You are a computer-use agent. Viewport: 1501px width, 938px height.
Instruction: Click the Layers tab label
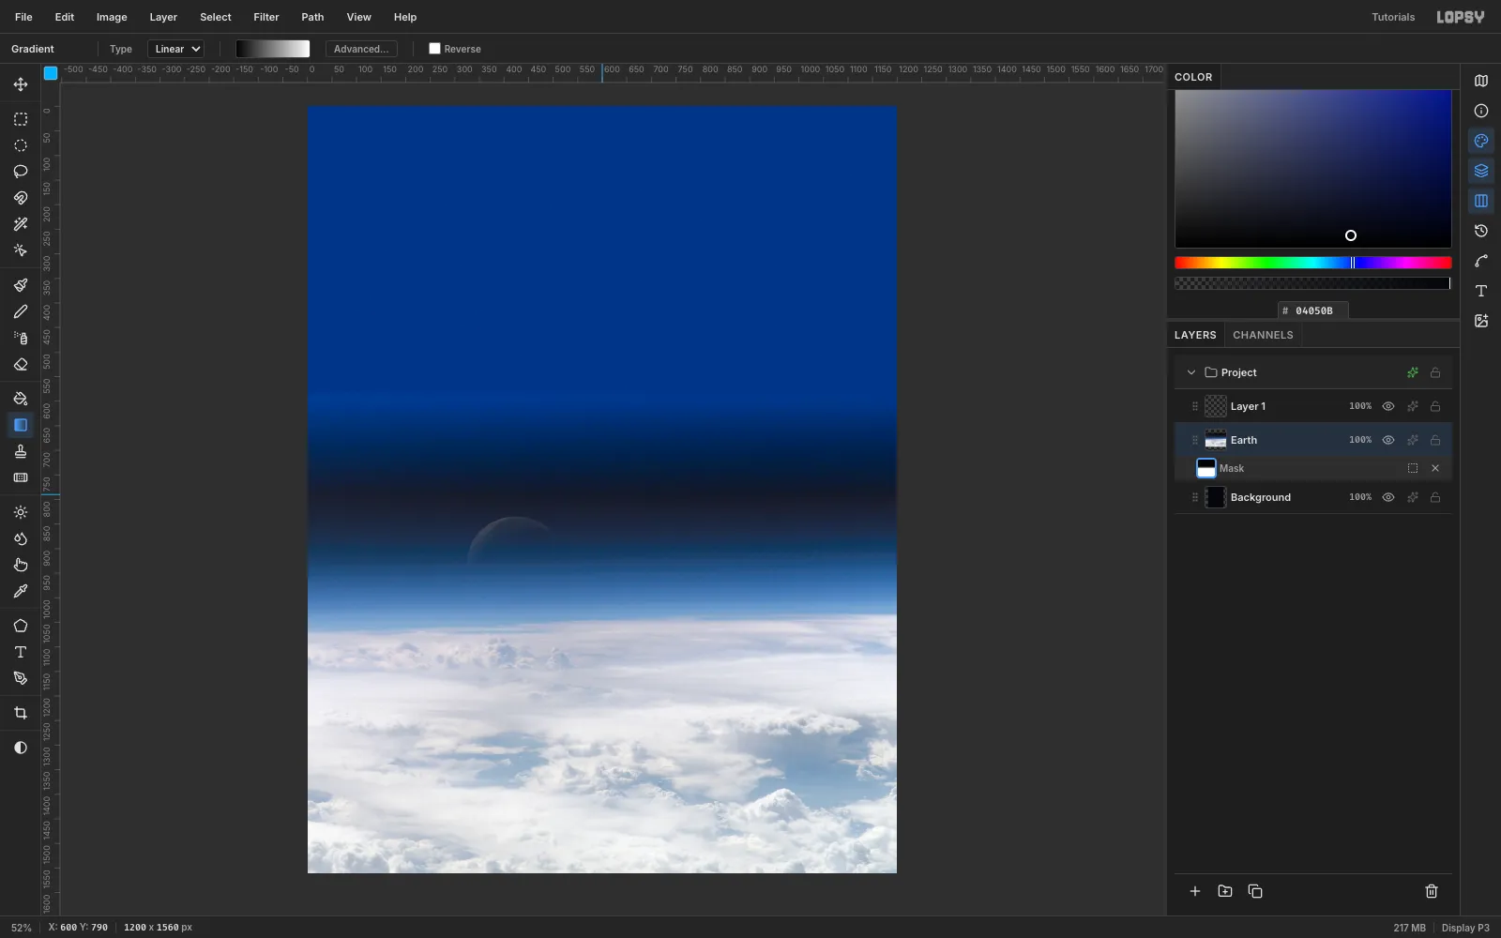[x=1195, y=335]
